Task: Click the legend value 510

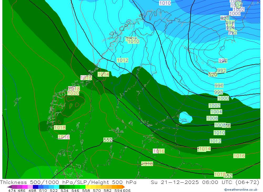Action: tap(43, 190)
